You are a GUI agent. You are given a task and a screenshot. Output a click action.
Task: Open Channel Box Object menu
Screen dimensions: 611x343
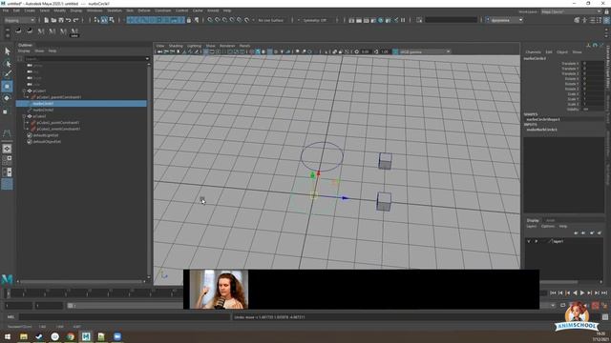(x=562, y=52)
